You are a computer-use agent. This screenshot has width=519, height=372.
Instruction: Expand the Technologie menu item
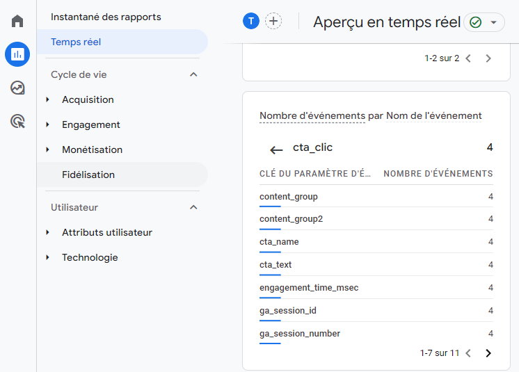click(90, 257)
